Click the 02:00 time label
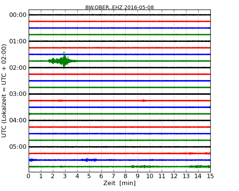Screen dimensions: 239x191 [18, 68]
